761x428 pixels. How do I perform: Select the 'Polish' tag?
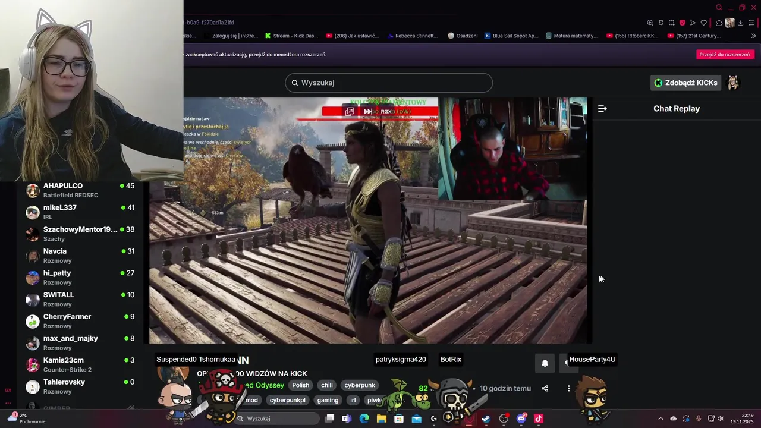click(x=300, y=385)
